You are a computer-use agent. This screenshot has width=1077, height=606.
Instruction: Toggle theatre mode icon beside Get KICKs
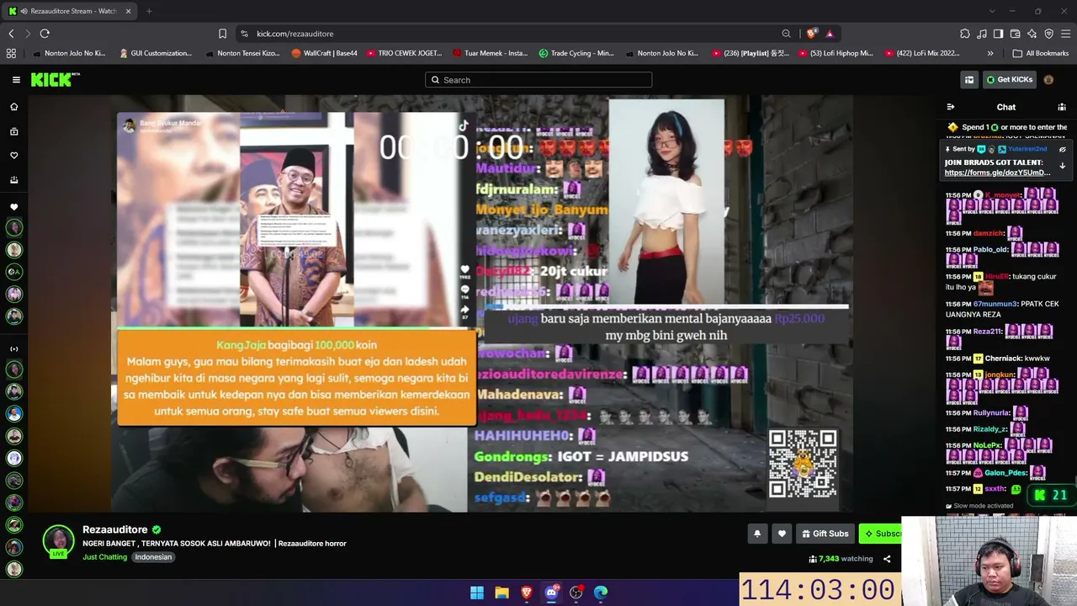[x=969, y=80]
